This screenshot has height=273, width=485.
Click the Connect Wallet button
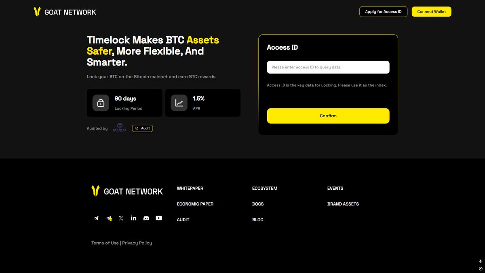(x=431, y=12)
